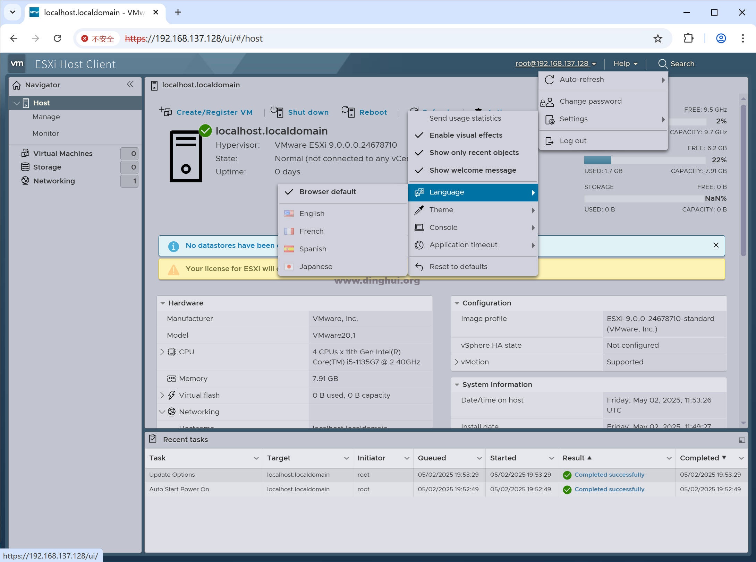The image size is (756, 562).
Task: Click the search magnifier icon
Action: click(x=663, y=64)
